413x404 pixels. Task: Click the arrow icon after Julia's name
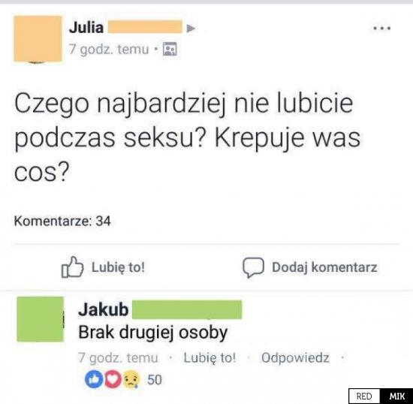(191, 29)
